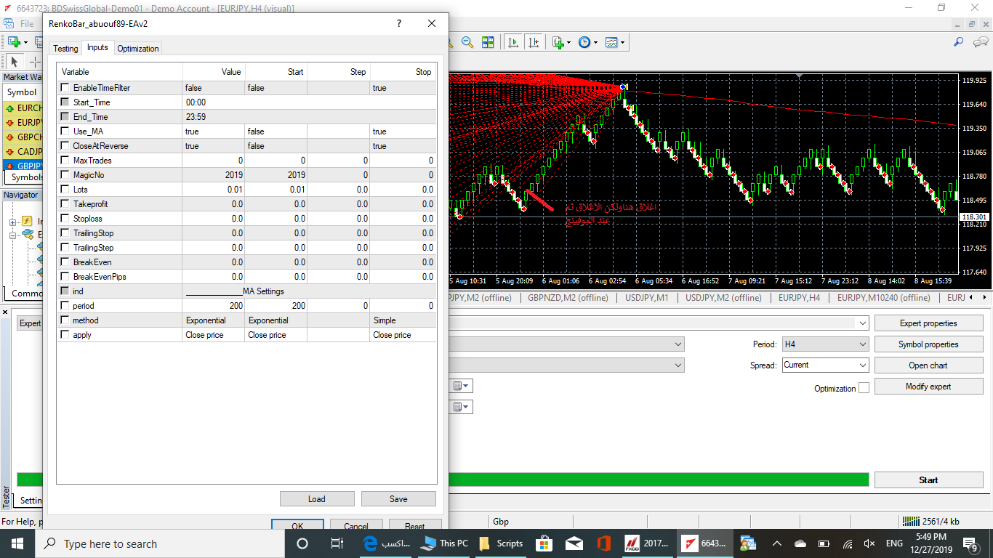Click the new chart icon with green plus
Screen dimensions: 993x558
[15, 43]
